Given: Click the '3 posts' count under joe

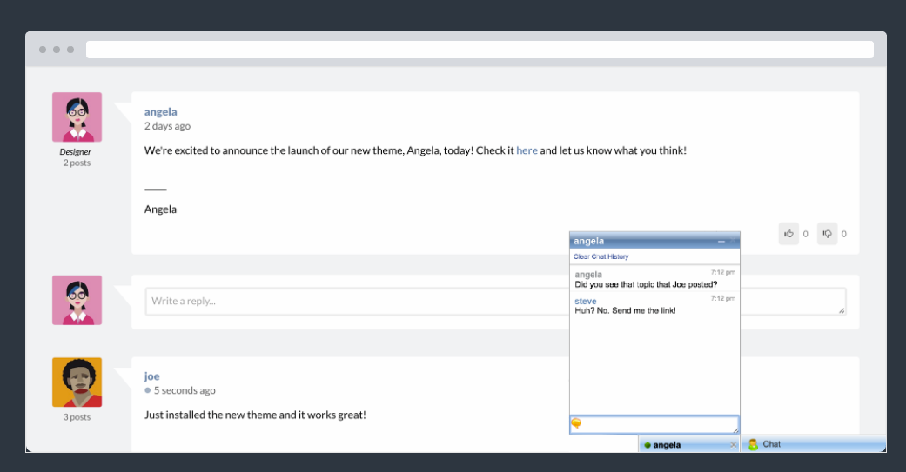Looking at the screenshot, I should point(77,417).
